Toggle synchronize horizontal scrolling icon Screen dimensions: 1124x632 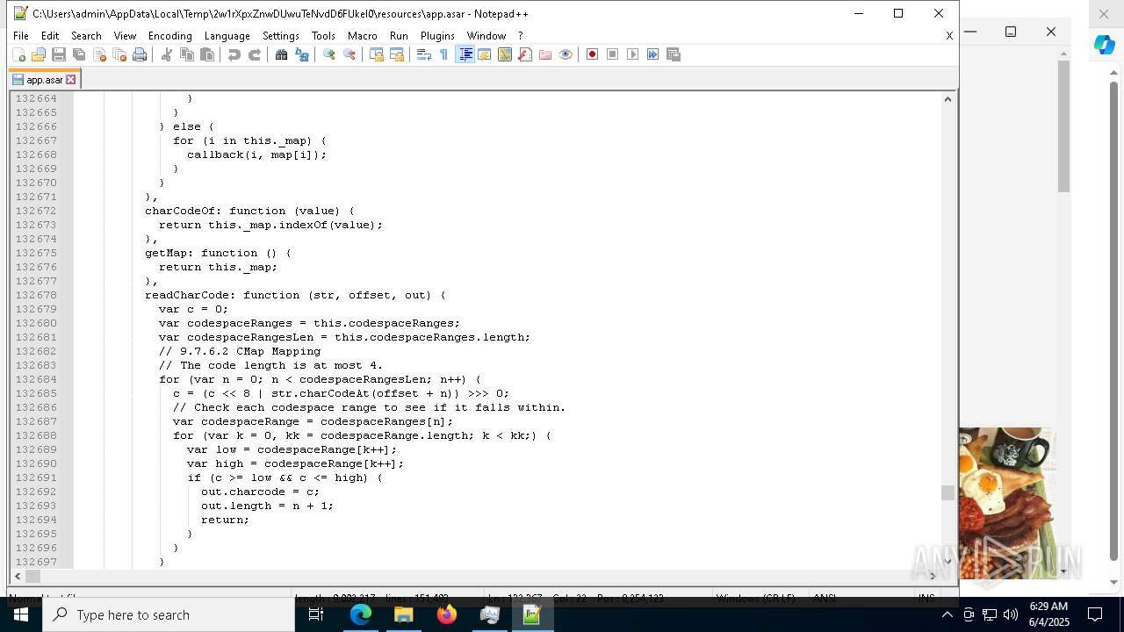click(397, 54)
